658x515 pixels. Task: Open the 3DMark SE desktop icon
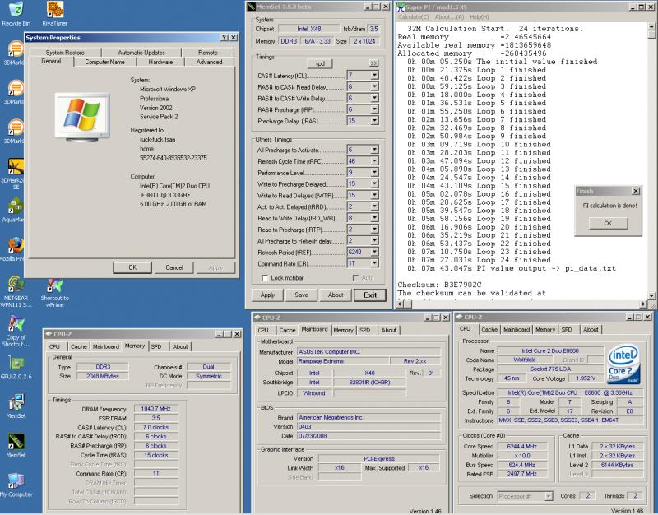[14, 174]
